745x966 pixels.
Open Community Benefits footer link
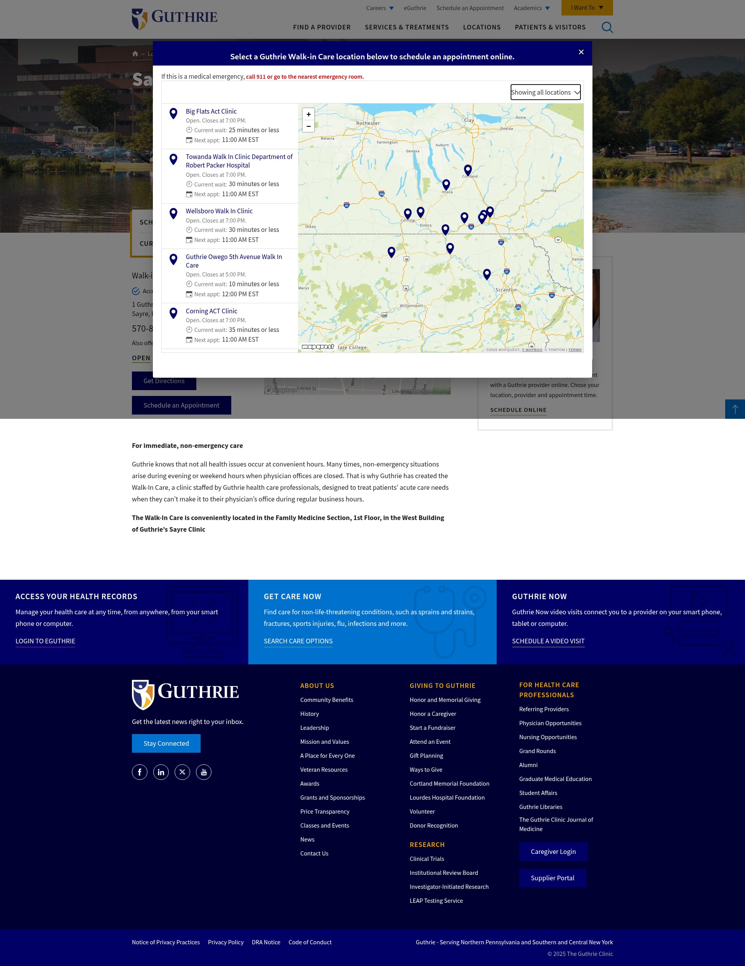pyautogui.click(x=326, y=700)
